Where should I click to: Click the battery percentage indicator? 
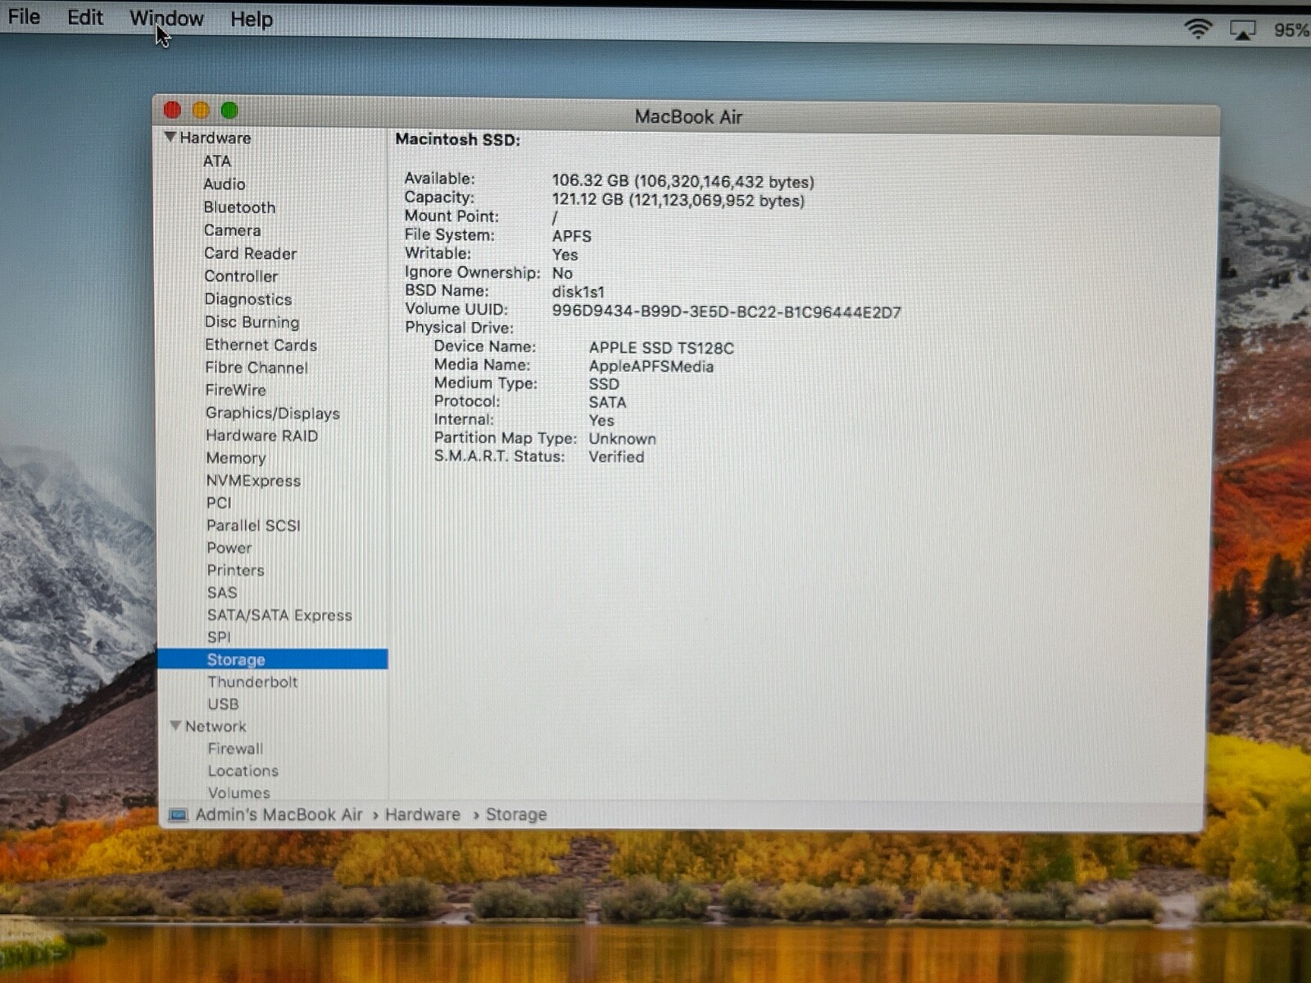point(1291,30)
